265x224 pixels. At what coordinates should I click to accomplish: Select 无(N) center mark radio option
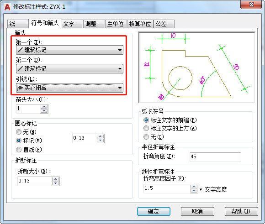point(19,132)
